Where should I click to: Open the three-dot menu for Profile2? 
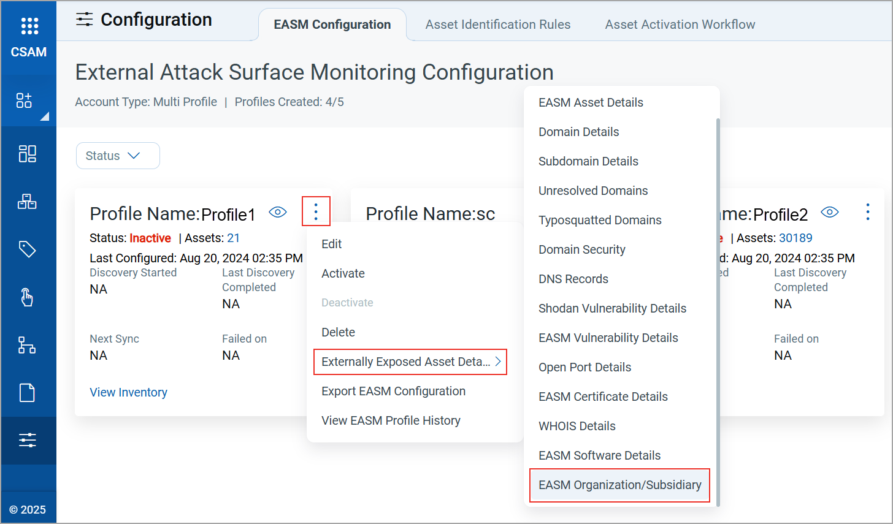click(x=867, y=212)
